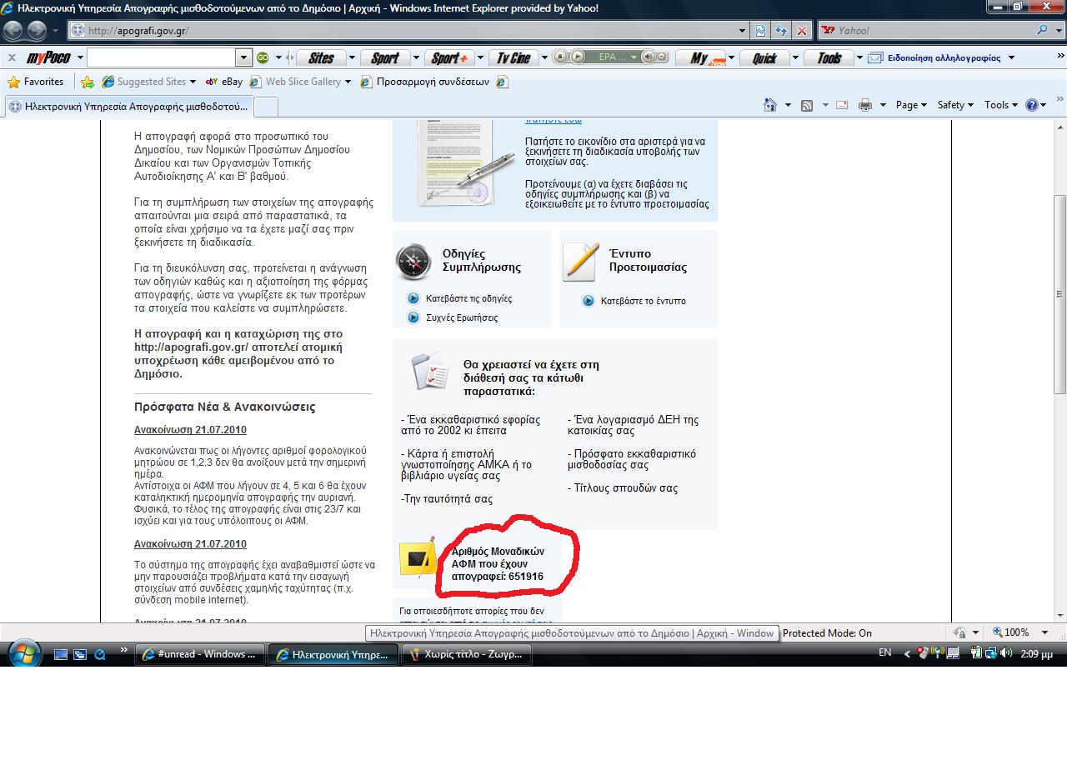Open a new blank tab
This screenshot has width=1067, height=760.
[x=265, y=107]
